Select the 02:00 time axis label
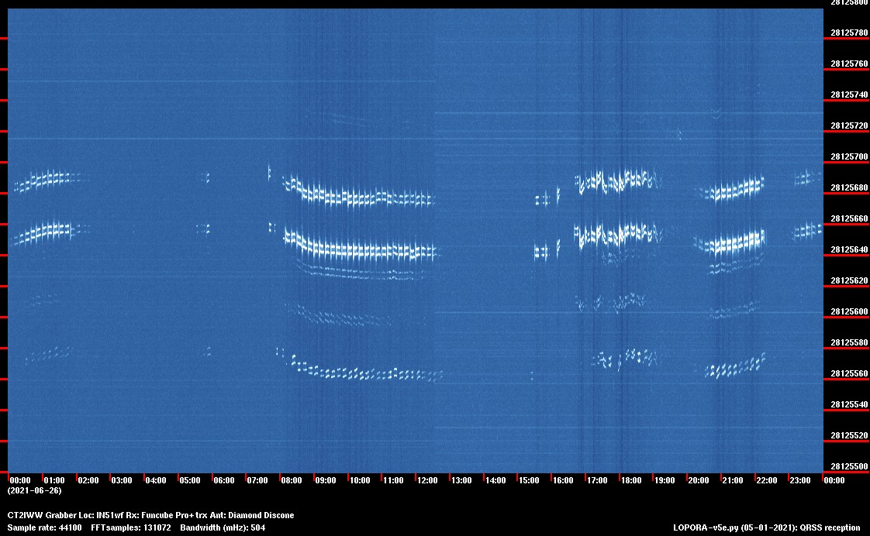870x536 pixels. tap(88, 480)
